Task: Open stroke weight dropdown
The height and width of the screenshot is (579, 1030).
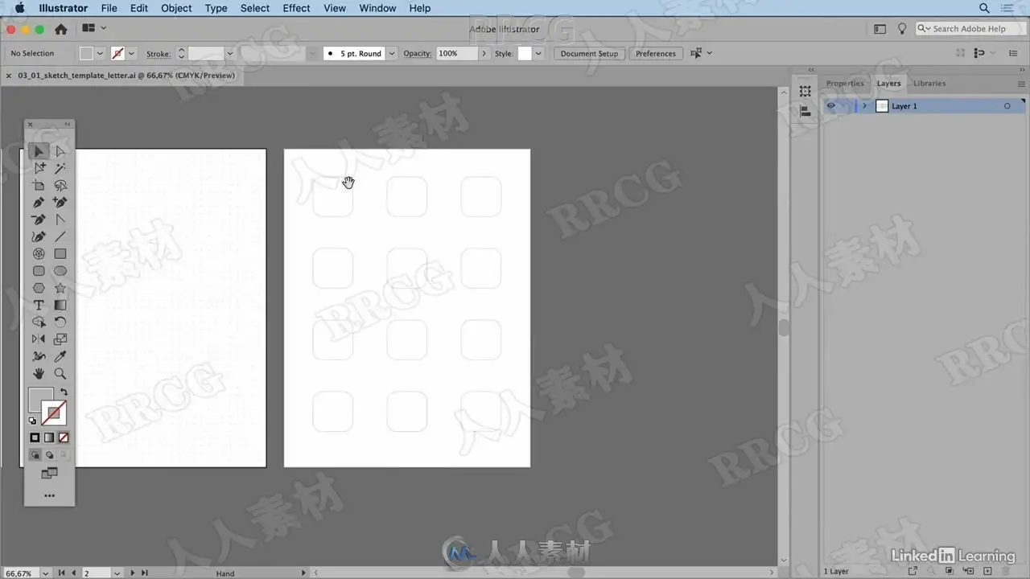Action: (x=229, y=54)
